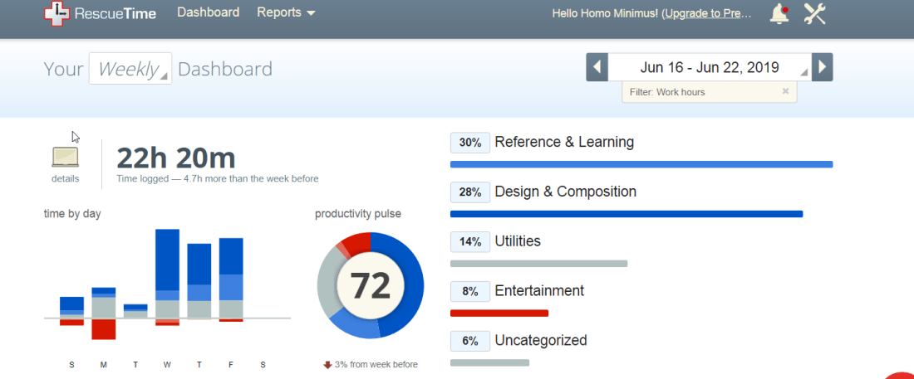914x379 pixels.
Task: Open the Uncategorized category
Action: pyautogui.click(x=540, y=340)
